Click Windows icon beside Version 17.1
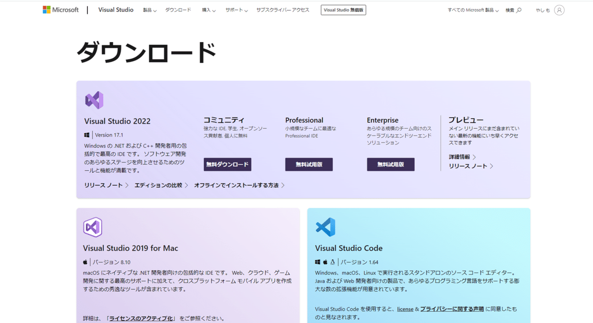The height and width of the screenshot is (323, 593). [x=87, y=135]
